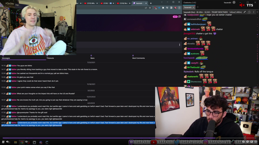Add a split with the header plus
This screenshot has width=259, height=145.
click(257, 12)
